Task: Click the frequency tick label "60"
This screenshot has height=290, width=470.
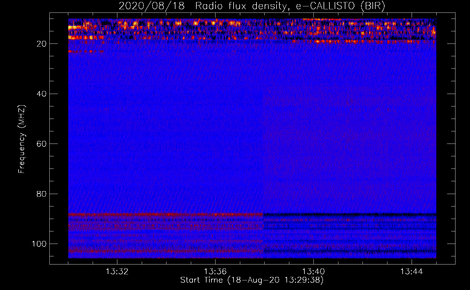Action: click(42, 144)
